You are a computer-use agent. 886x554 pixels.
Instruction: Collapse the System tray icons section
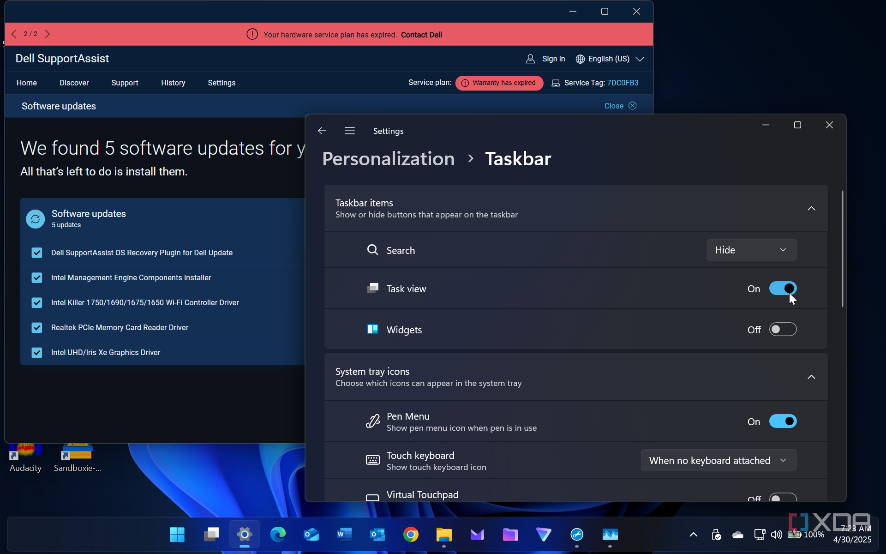click(811, 377)
